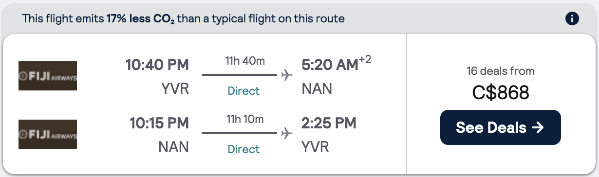Click the +2 days arrival indicator
The width and height of the screenshot is (599, 177).
365,60
